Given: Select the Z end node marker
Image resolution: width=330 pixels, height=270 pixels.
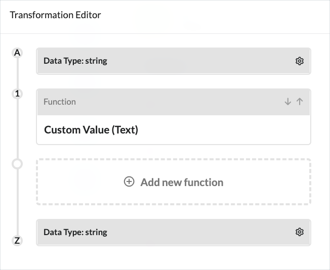Looking at the screenshot, I should (17, 241).
